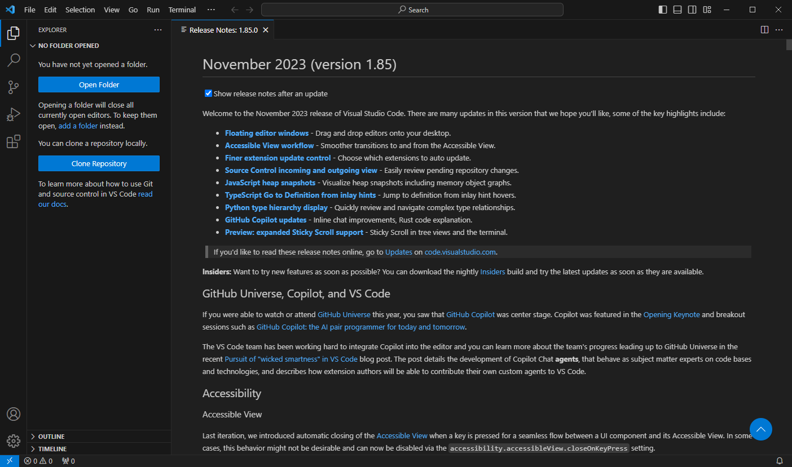Image resolution: width=792 pixels, height=467 pixels.
Task: Click the Explorer panel title
Action: 52,30
